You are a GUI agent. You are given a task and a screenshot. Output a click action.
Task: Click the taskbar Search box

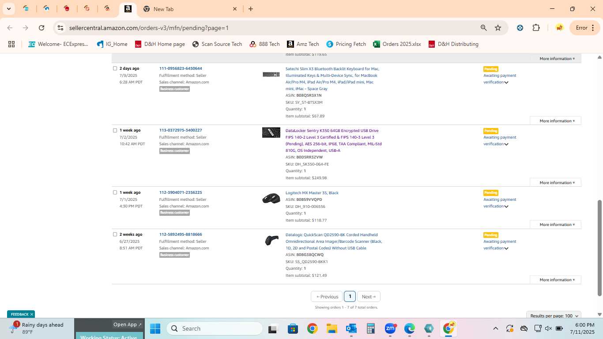click(x=215, y=328)
